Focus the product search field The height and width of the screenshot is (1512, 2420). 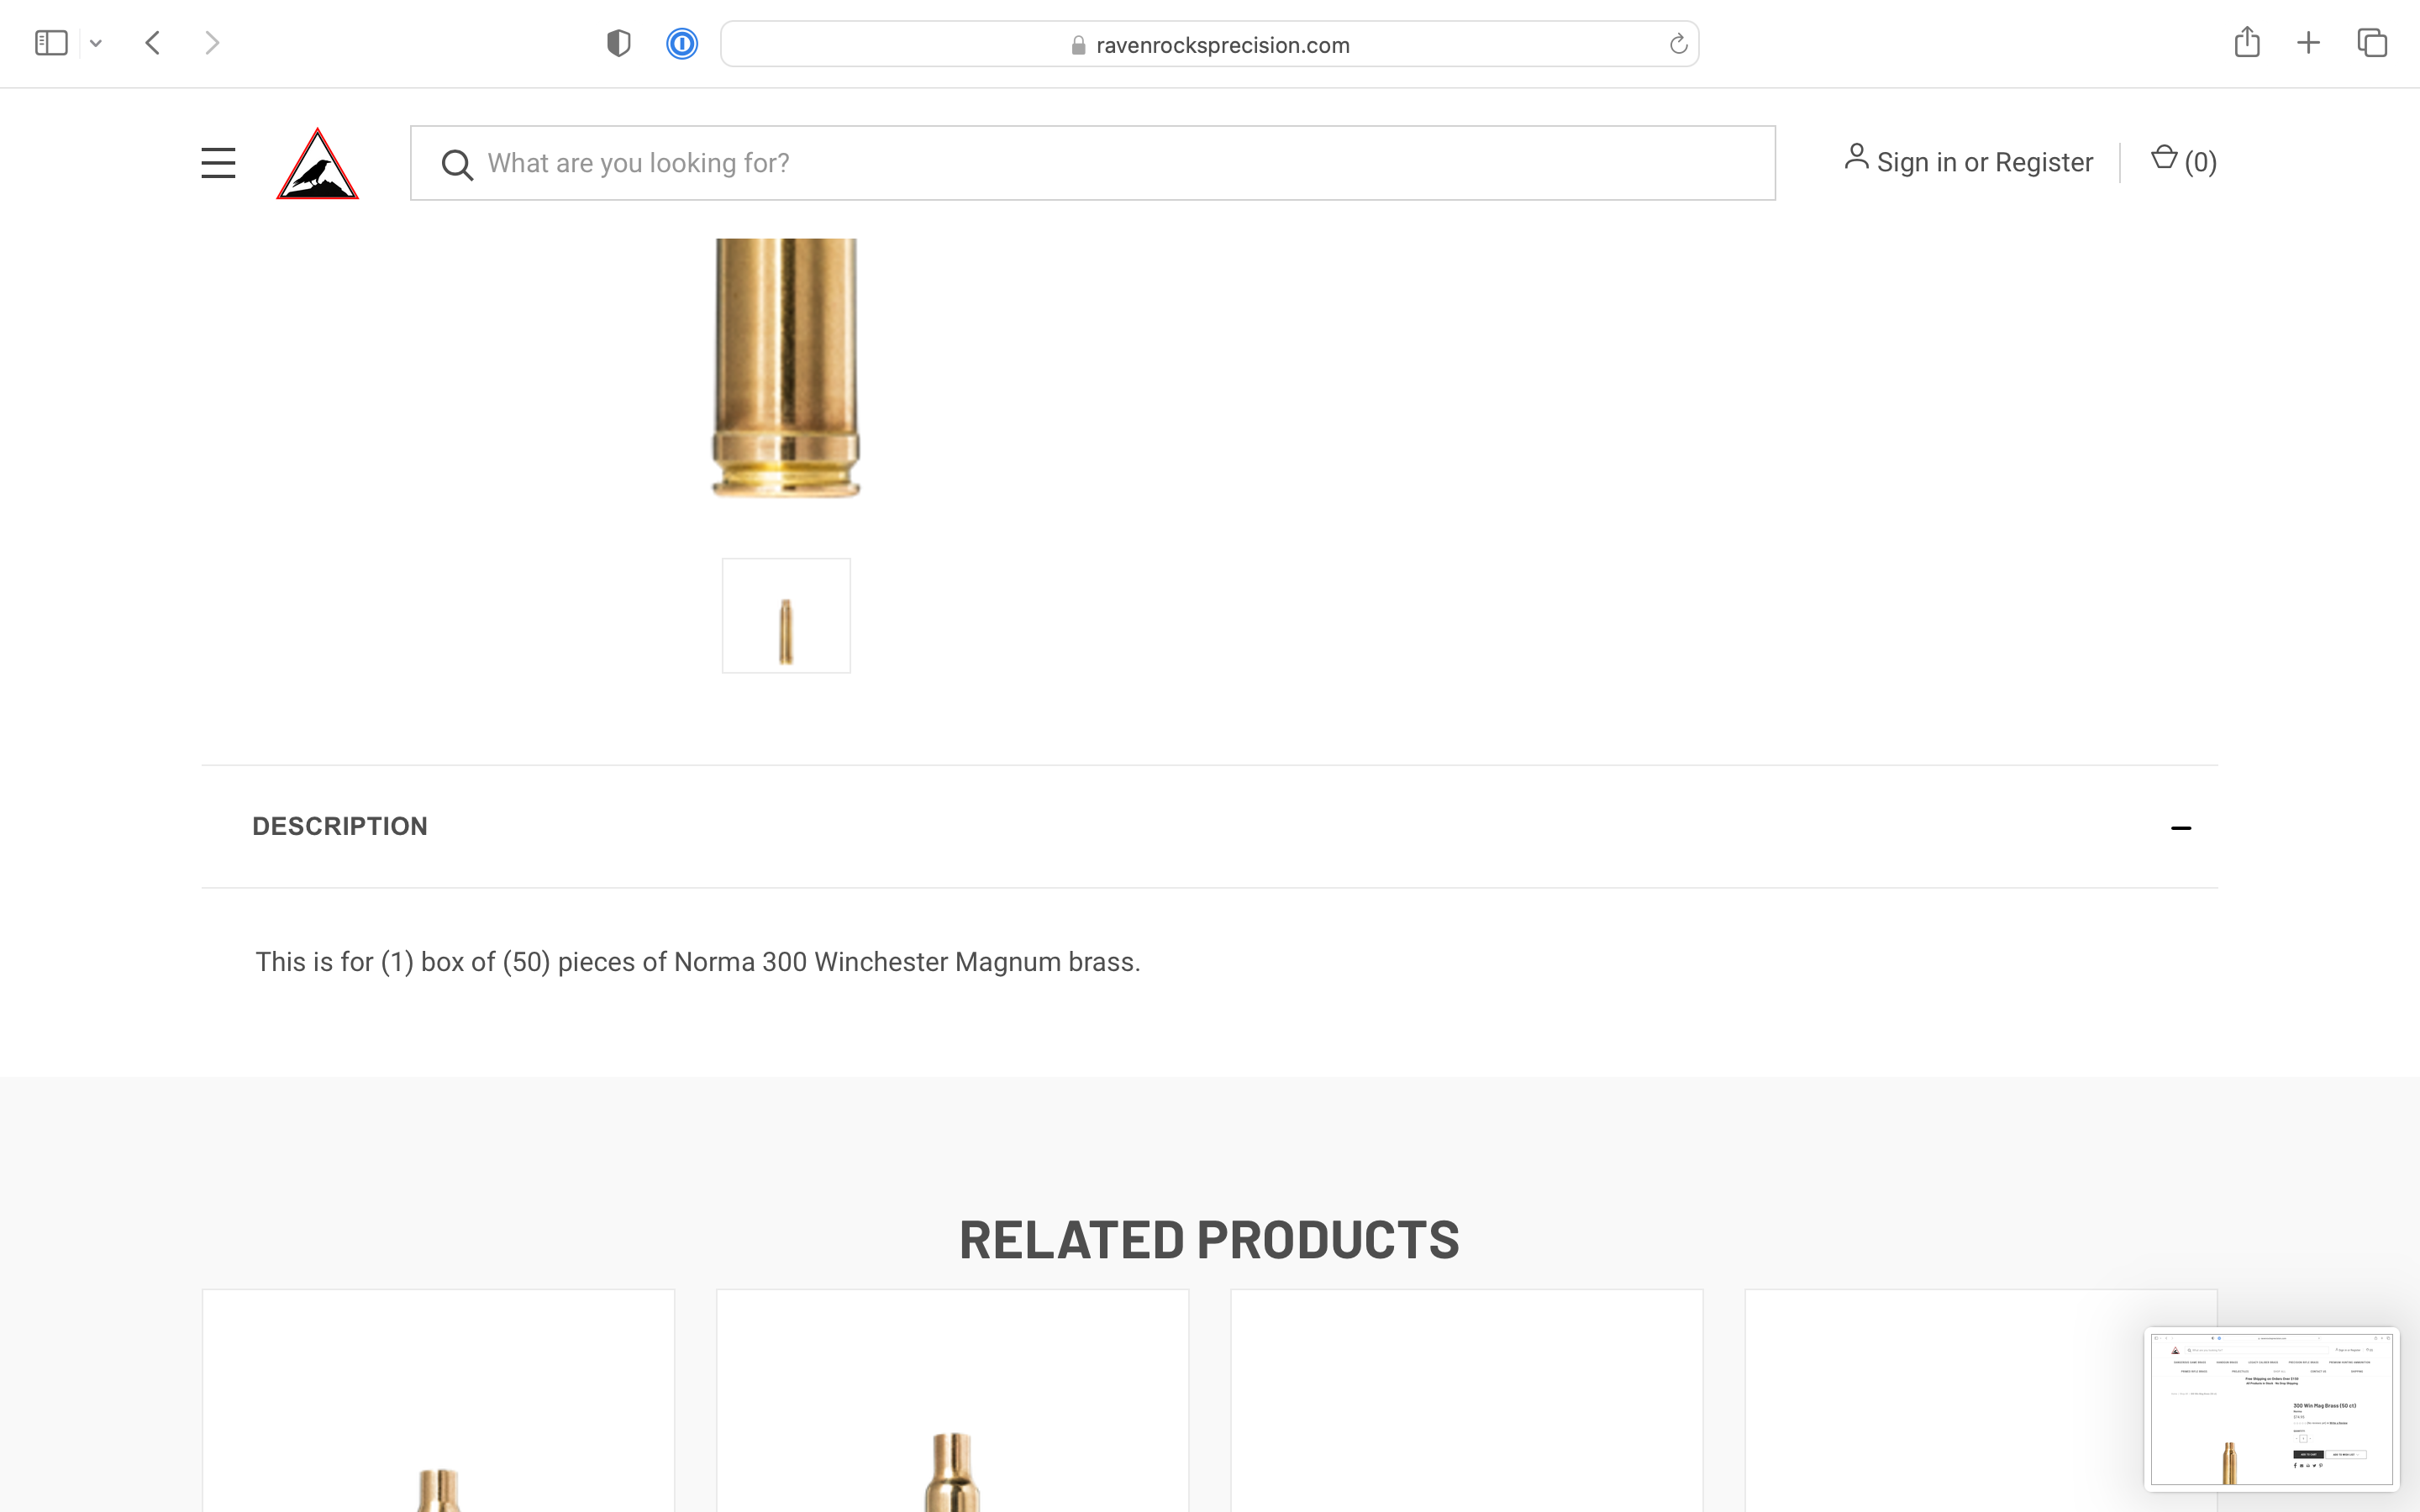[x=1100, y=163]
